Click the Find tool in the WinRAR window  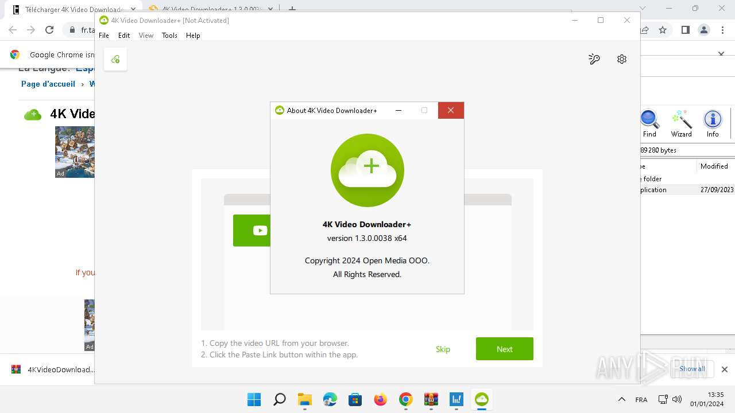click(x=649, y=124)
